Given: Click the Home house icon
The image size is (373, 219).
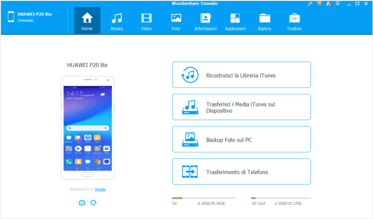Looking at the screenshot, I should click(x=87, y=21).
